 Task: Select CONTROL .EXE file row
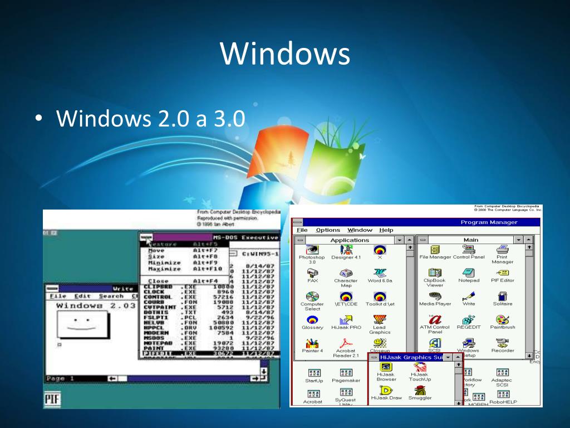coord(209,297)
